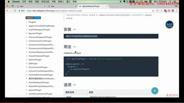The image size is (184, 103).
Task: Click the 类型 table header
Action: pos(91,92)
